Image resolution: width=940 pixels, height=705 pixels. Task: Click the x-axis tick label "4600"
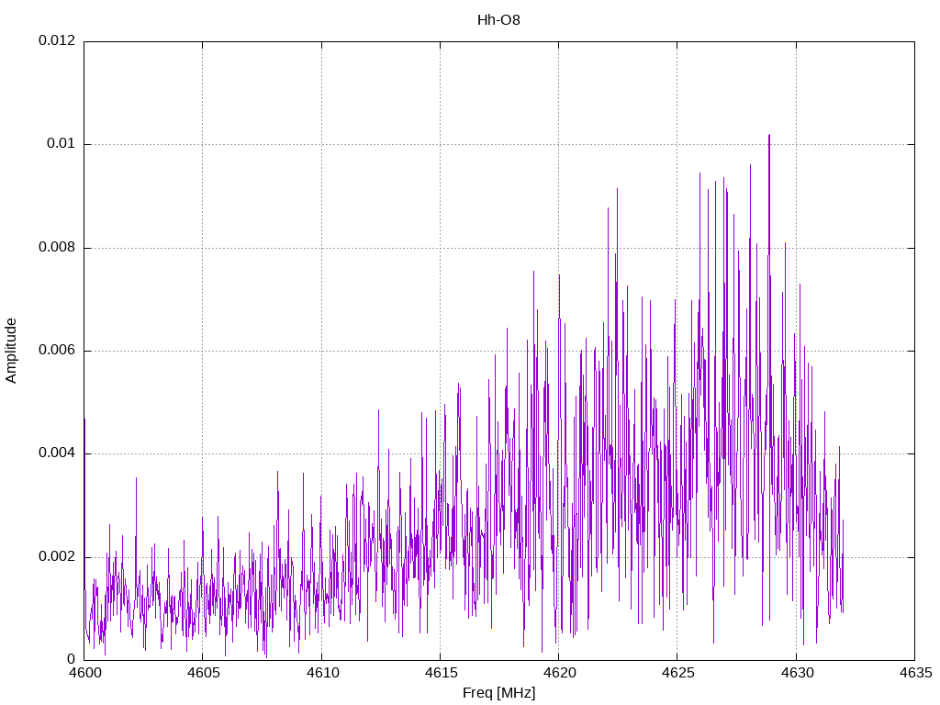84,673
